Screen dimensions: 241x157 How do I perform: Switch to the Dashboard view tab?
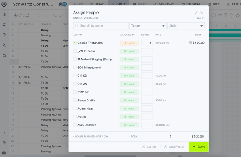[x=164, y=4]
